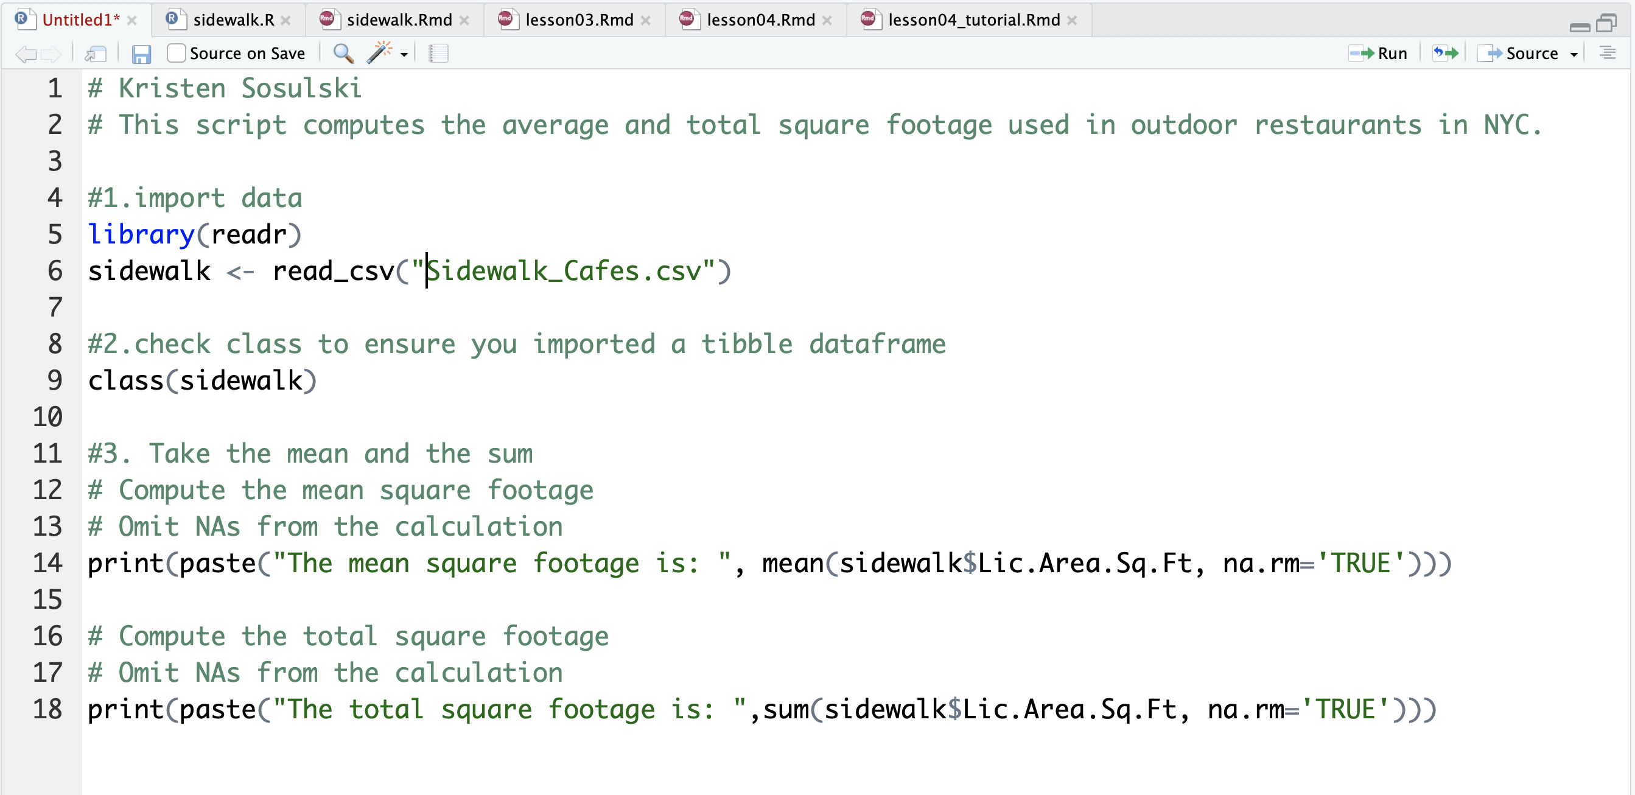The width and height of the screenshot is (1635, 795).
Task: Close the sidewalk.Rmd tab
Action: [464, 20]
